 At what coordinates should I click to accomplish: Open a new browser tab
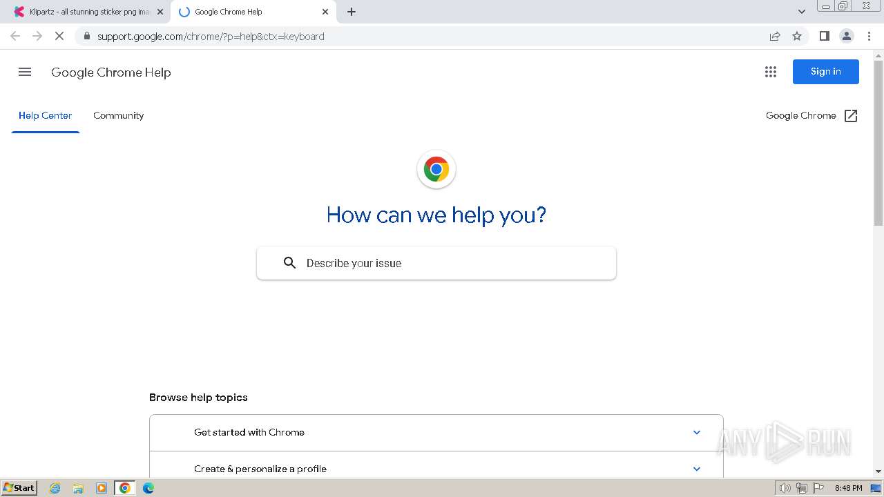[x=352, y=12]
